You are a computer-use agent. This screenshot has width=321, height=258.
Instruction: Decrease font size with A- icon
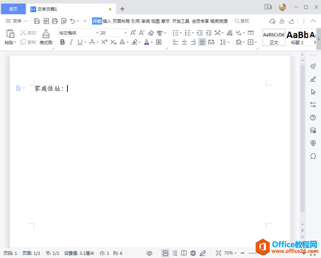142,33
